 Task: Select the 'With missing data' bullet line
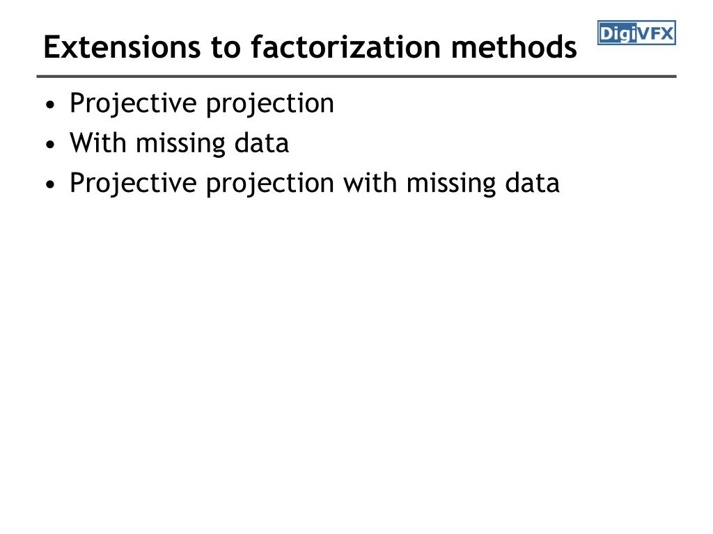coord(179,143)
